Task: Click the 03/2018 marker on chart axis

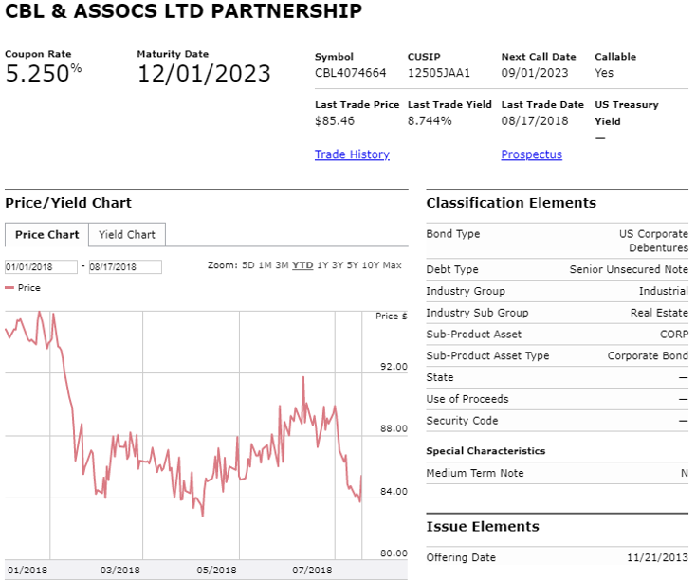Action: (119, 571)
